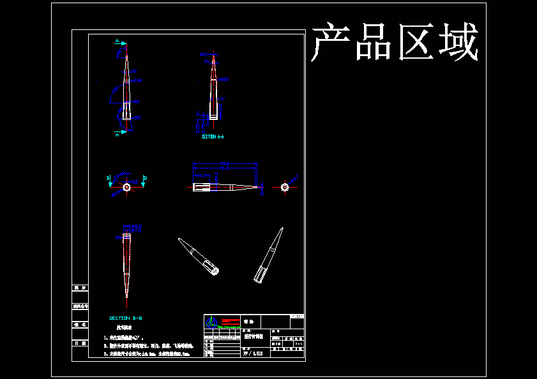Image resolution: width=537 pixels, height=379 pixels.
Task: Select the blue company logo in title block
Action: (x=212, y=322)
